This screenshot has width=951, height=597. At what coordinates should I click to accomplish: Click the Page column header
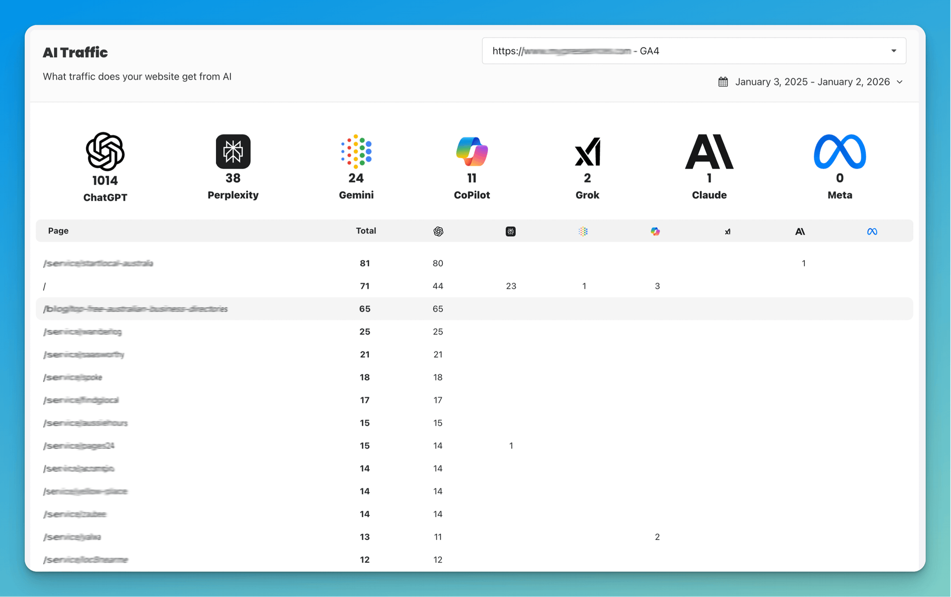pos(58,231)
